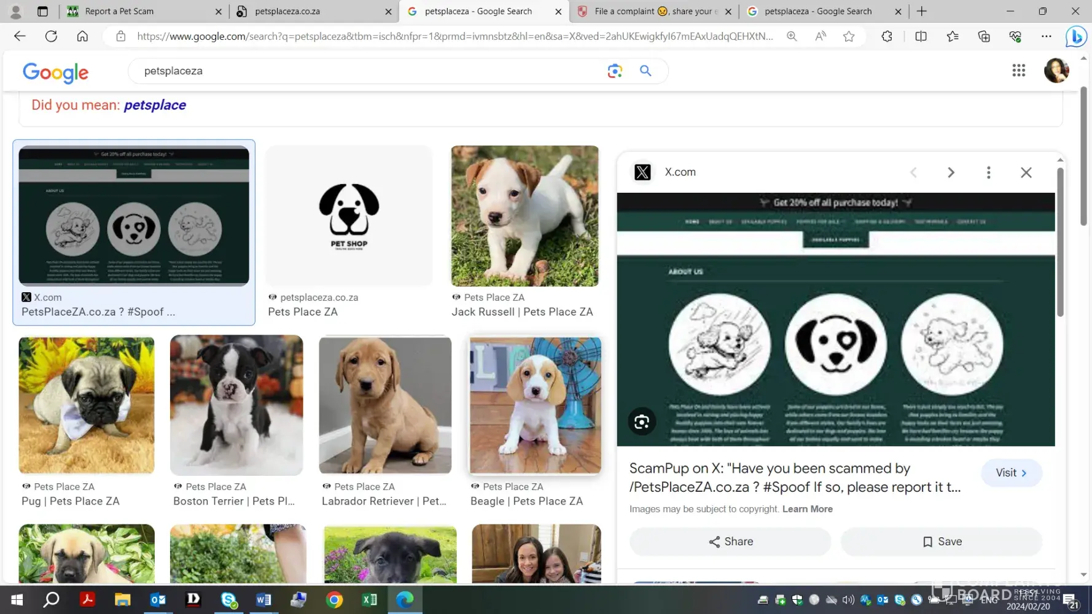Select the Jack Russell puppy thumbnail
This screenshot has width=1092, height=614.
(x=525, y=216)
